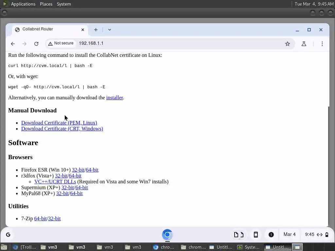Click the Manual Download heading
The image size is (335, 251).
pyautogui.click(x=32, y=110)
